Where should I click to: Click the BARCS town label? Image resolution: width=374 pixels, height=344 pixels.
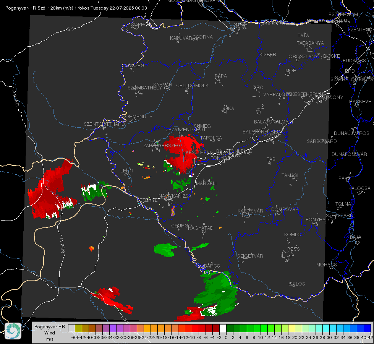(x=212, y=266)
